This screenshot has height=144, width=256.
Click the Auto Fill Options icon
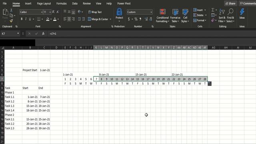pyautogui.click(x=210, y=84)
